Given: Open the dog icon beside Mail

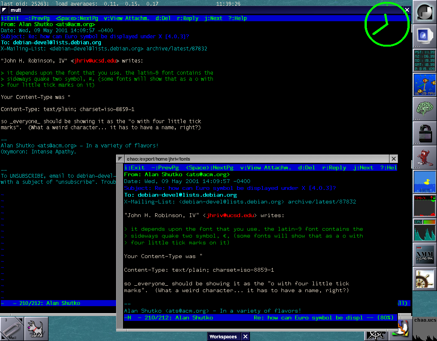Looking at the screenshot, I should point(36,328).
